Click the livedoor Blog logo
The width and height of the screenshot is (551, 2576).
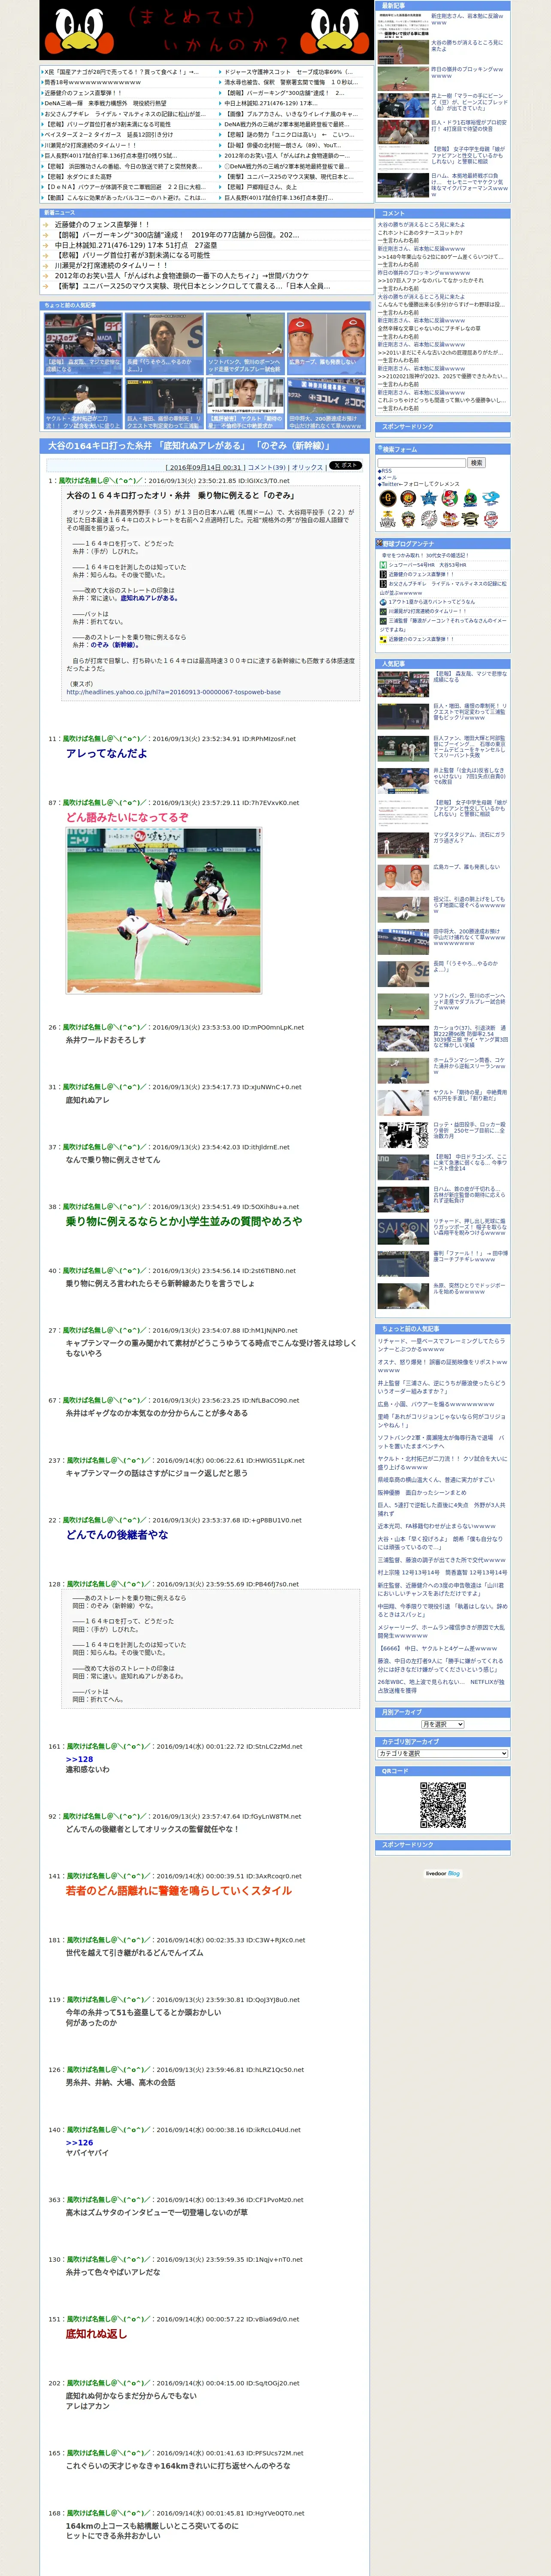pyautogui.click(x=443, y=1873)
